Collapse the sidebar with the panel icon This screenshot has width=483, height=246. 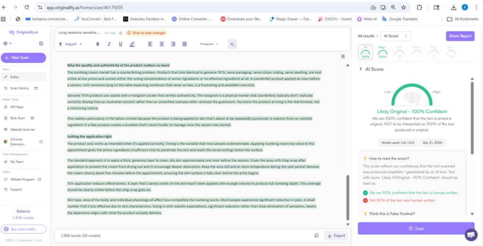pos(41,43)
